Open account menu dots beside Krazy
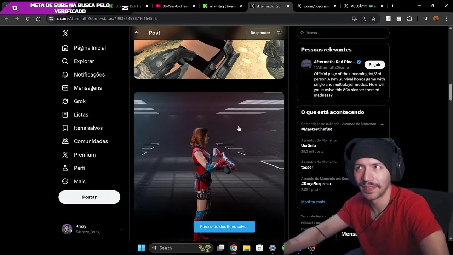453x255 pixels. point(121,229)
